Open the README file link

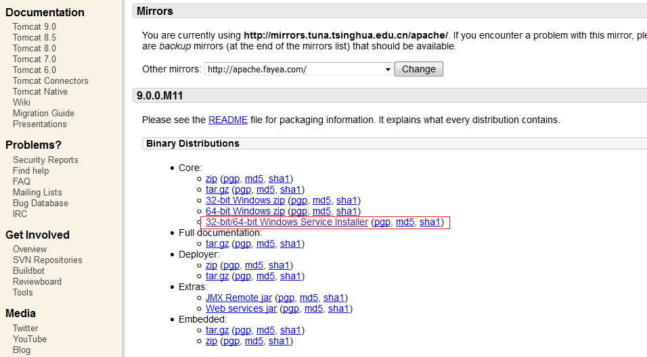click(x=228, y=120)
